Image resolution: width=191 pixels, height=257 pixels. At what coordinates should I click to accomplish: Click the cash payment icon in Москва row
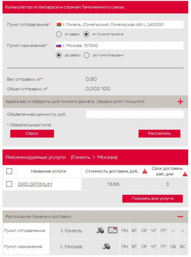tap(106, 246)
